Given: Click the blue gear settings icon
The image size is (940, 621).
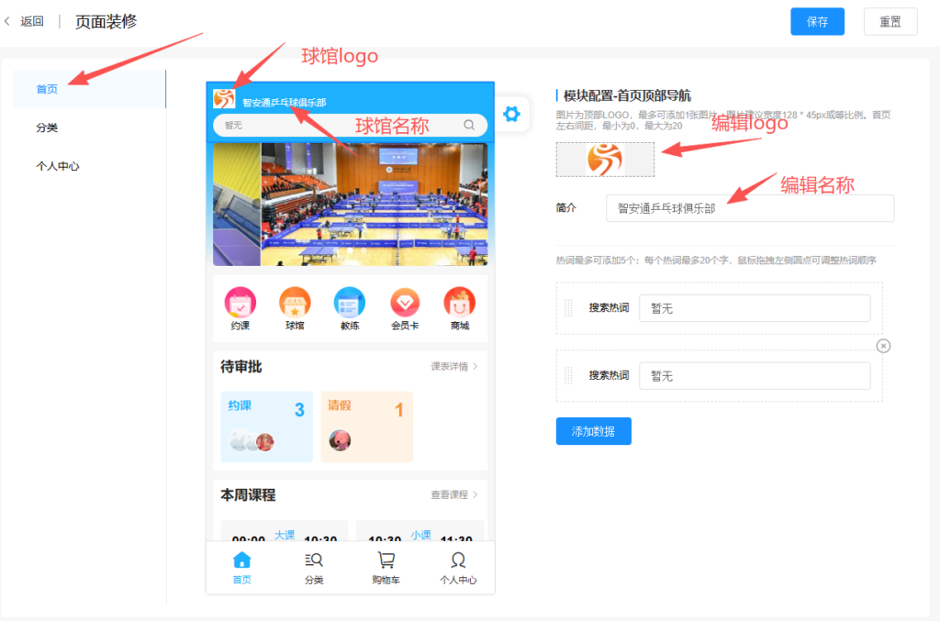Looking at the screenshot, I should point(511,114).
